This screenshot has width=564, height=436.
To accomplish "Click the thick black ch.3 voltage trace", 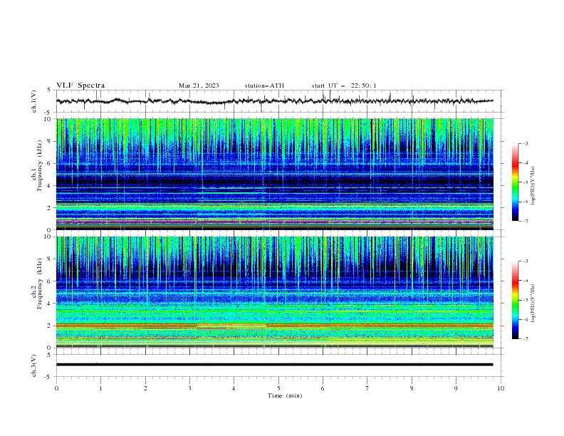I will 274,365.
